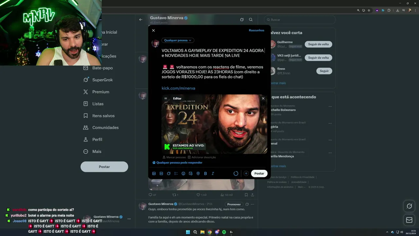The height and width of the screenshot is (236, 419).
Task: Open more options for Marília Mendonça trend
Action: (330, 153)
